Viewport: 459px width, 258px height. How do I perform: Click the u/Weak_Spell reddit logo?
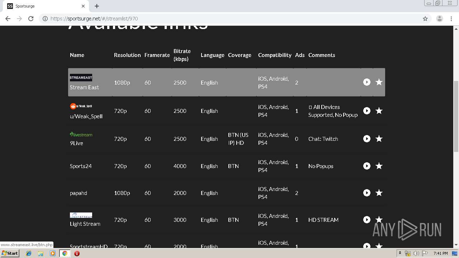click(x=81, y=106)
